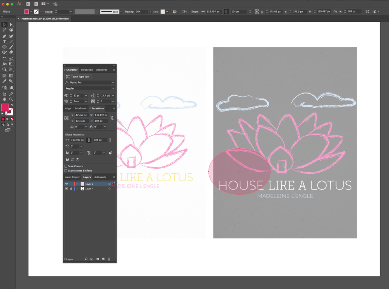
Task: Click the Fill color swatch in toolbox
Action: coord(5,107)
